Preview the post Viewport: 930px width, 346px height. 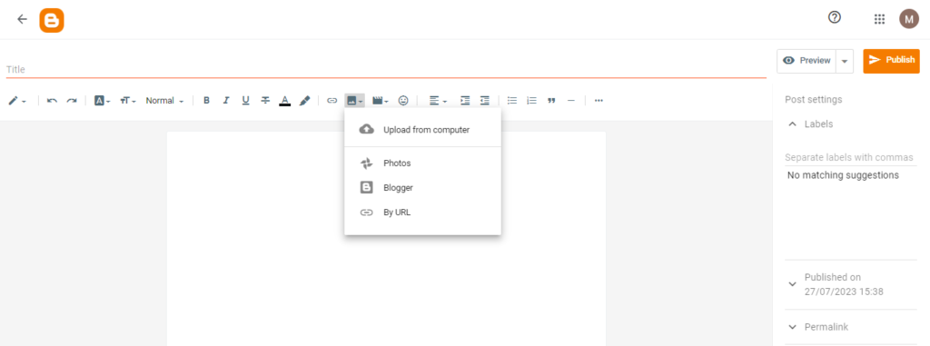(x=806, y=61)
